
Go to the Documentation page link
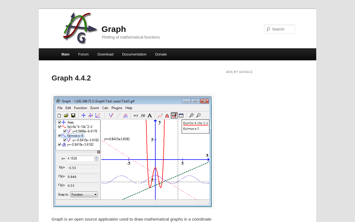coord(134,54)
